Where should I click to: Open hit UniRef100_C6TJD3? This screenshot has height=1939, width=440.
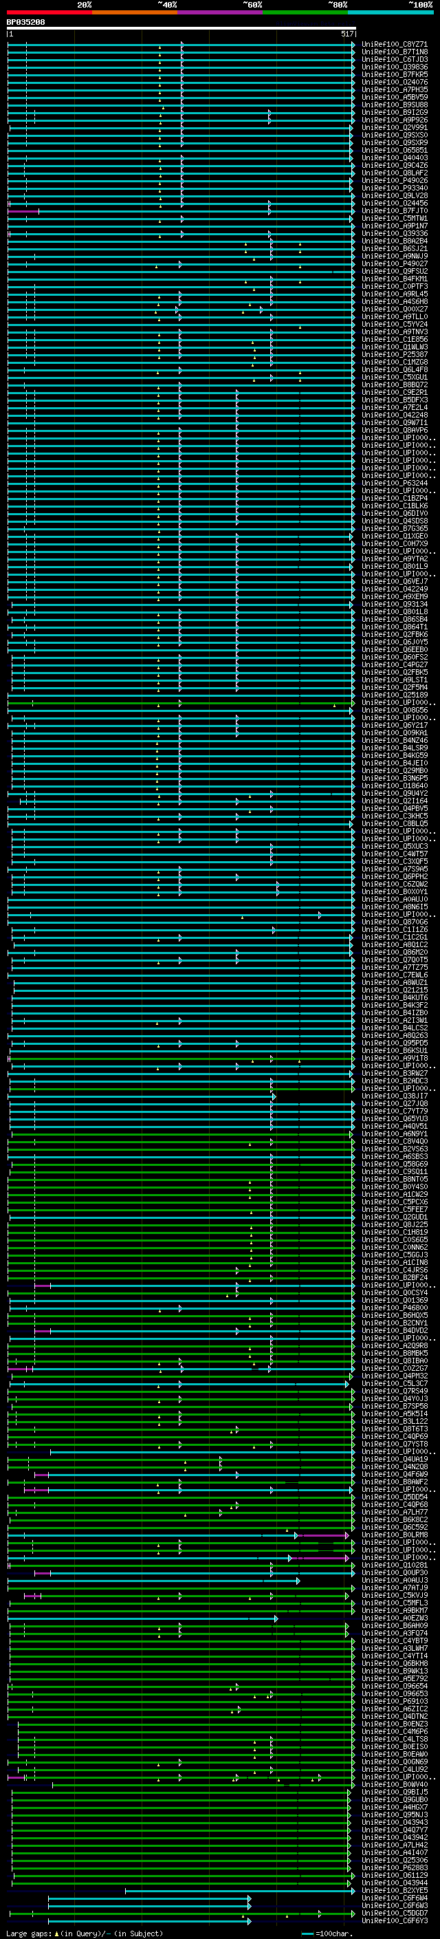pos(395,59)
